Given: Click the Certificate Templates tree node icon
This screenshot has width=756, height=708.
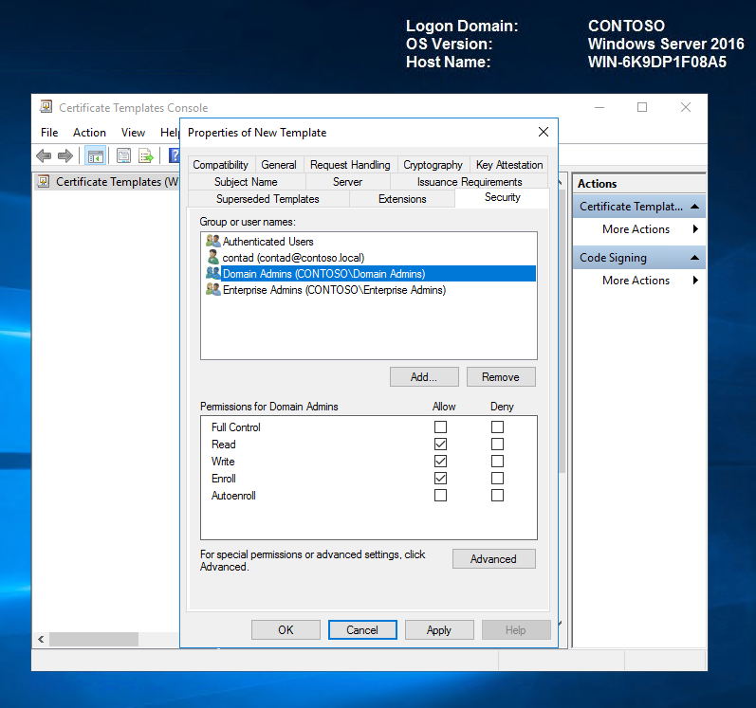Looking at the screenshot, I should pos(44,182).
